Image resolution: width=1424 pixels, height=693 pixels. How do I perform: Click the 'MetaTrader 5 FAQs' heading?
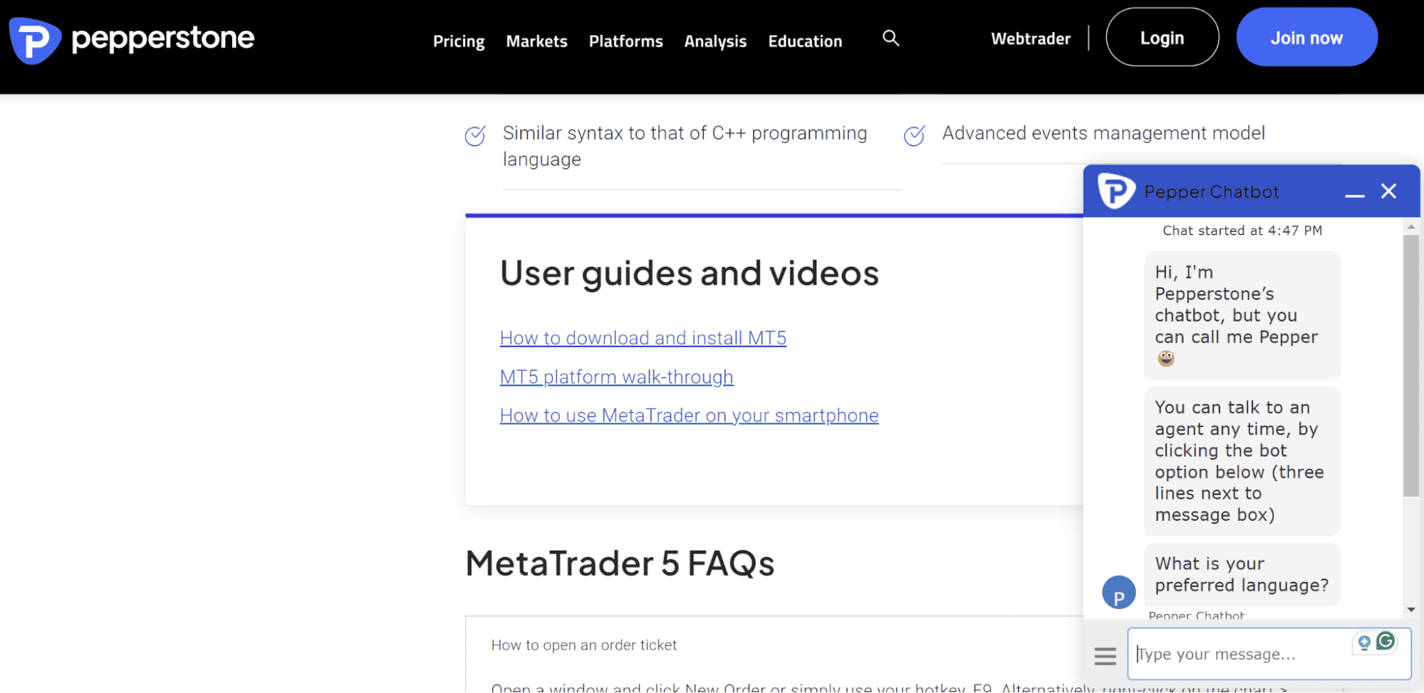pos(619,564)
